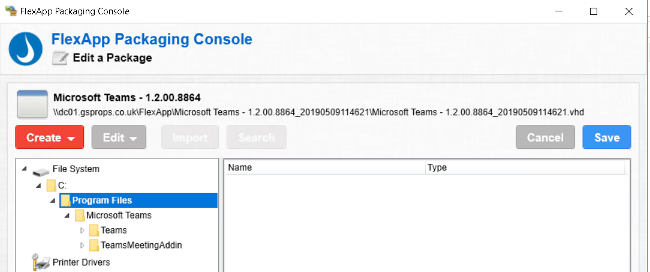Screen dimensions: 650x272
Task: Click the Microsoft Teams package window icon
Action: 32,105
